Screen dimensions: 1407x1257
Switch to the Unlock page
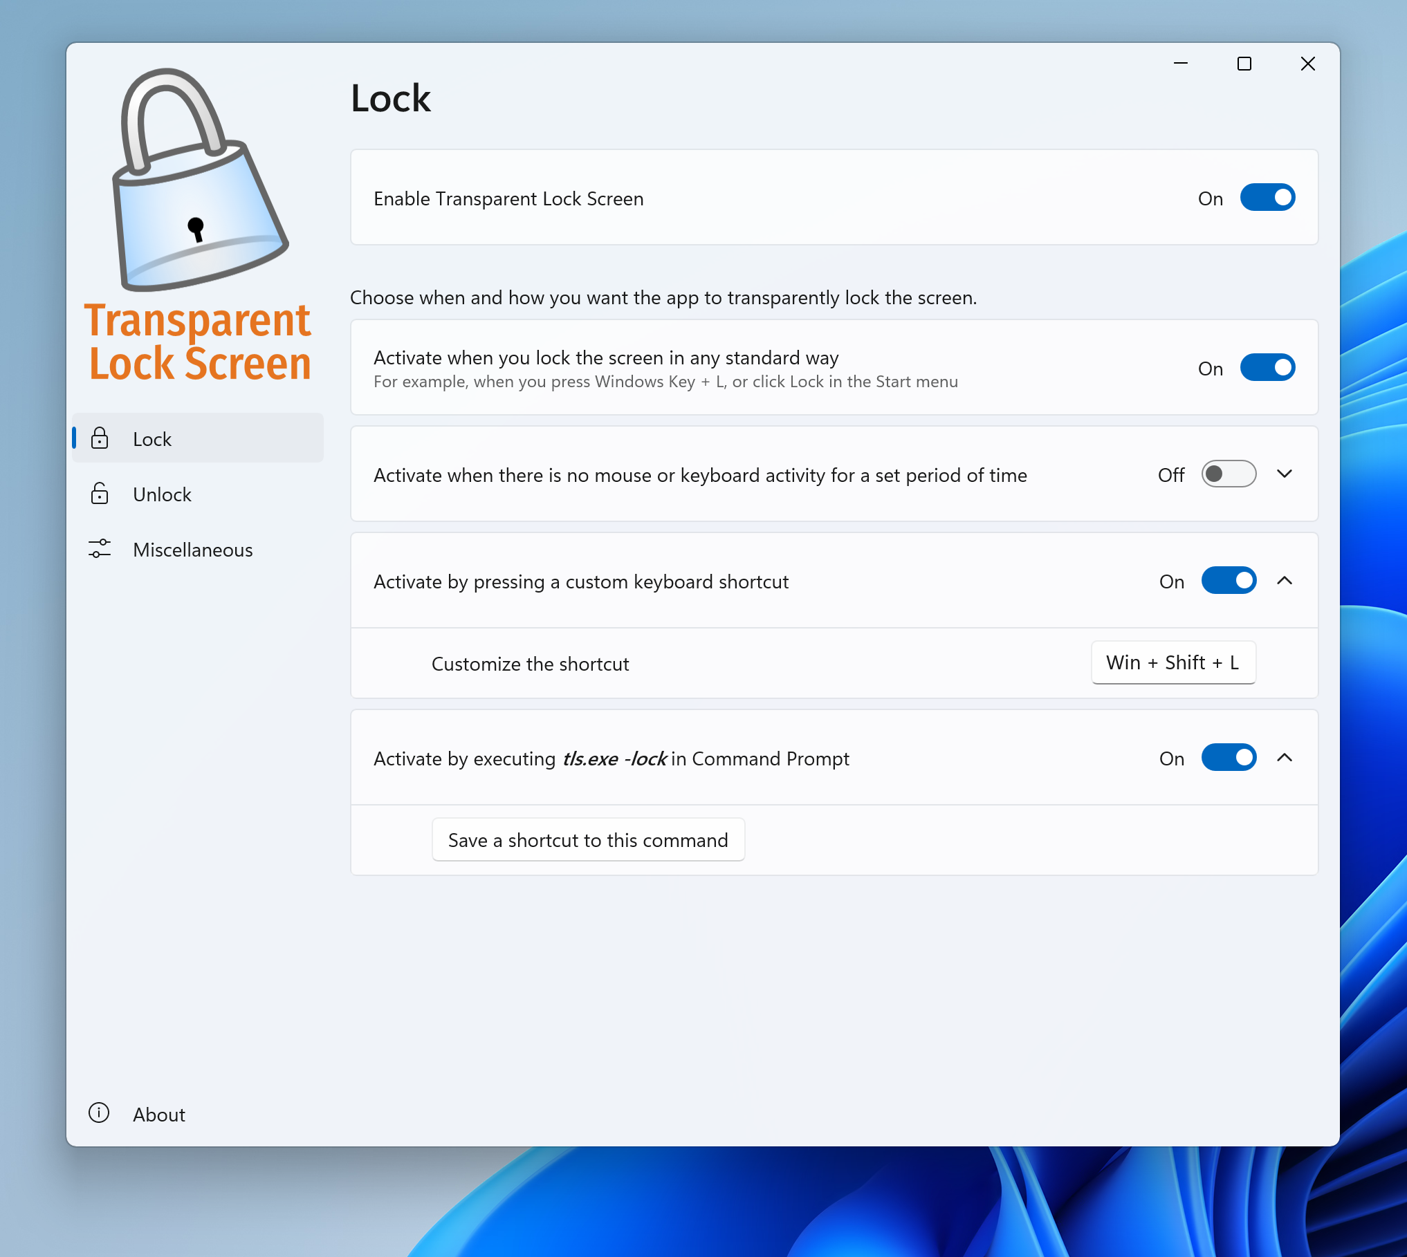pos(198,494)
